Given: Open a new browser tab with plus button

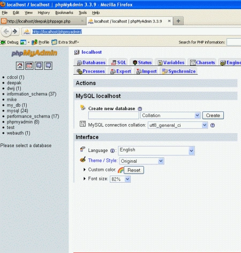Looking at the screenshot, I should pyautogui.click(x=178, y=21).
